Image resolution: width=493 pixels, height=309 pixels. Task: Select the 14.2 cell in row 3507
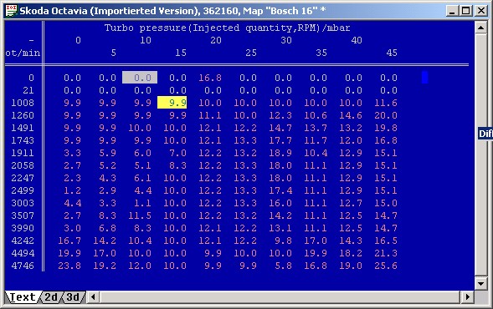280,215
